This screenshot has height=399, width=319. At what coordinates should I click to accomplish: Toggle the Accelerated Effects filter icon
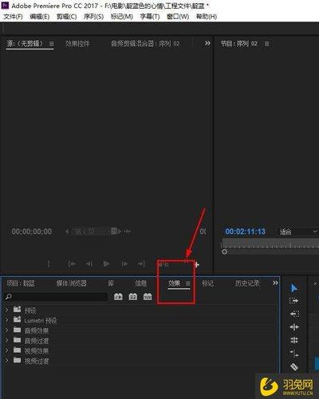(x=118, y=297)
